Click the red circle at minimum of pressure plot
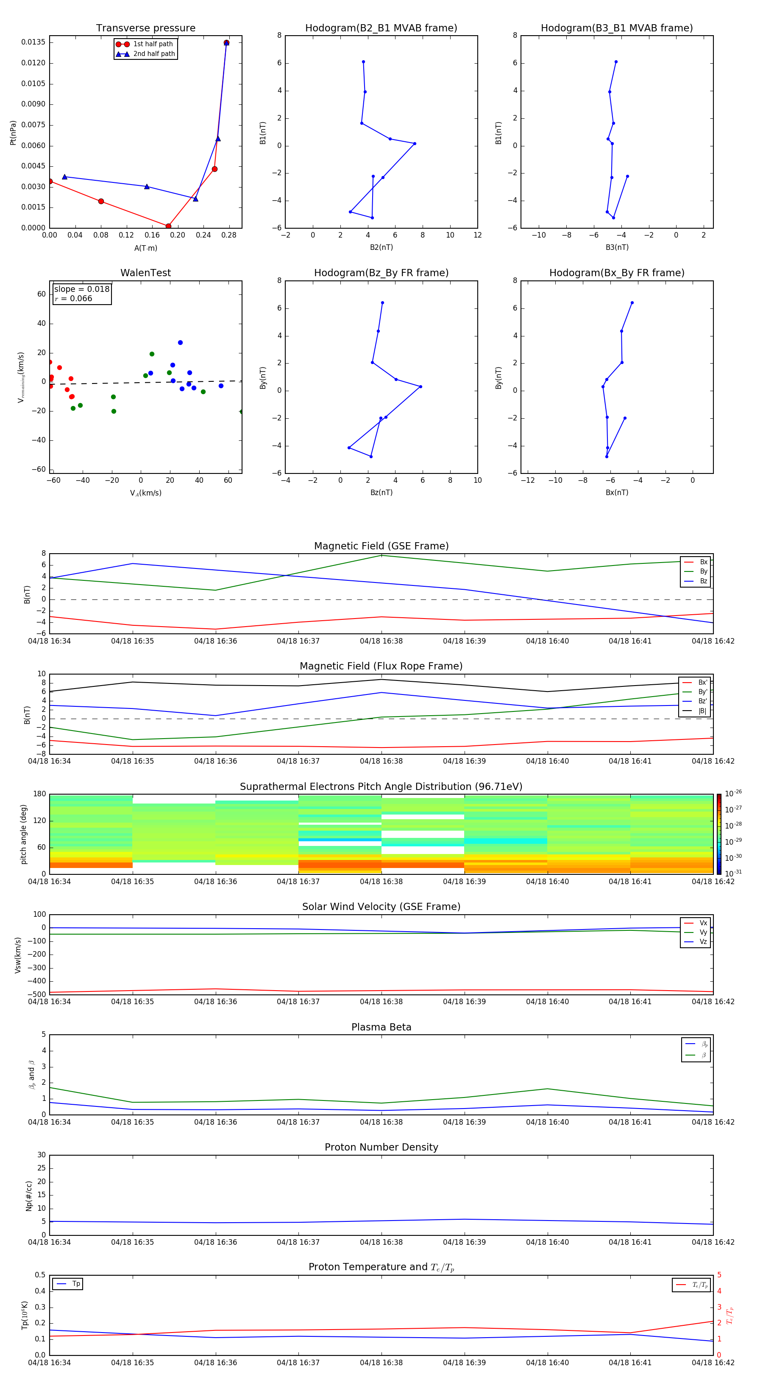 point(168,226)
